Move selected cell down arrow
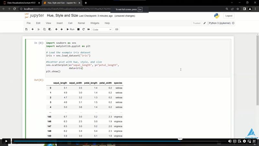The height and width of the screenshot is (146, 259). pos(62,30)
